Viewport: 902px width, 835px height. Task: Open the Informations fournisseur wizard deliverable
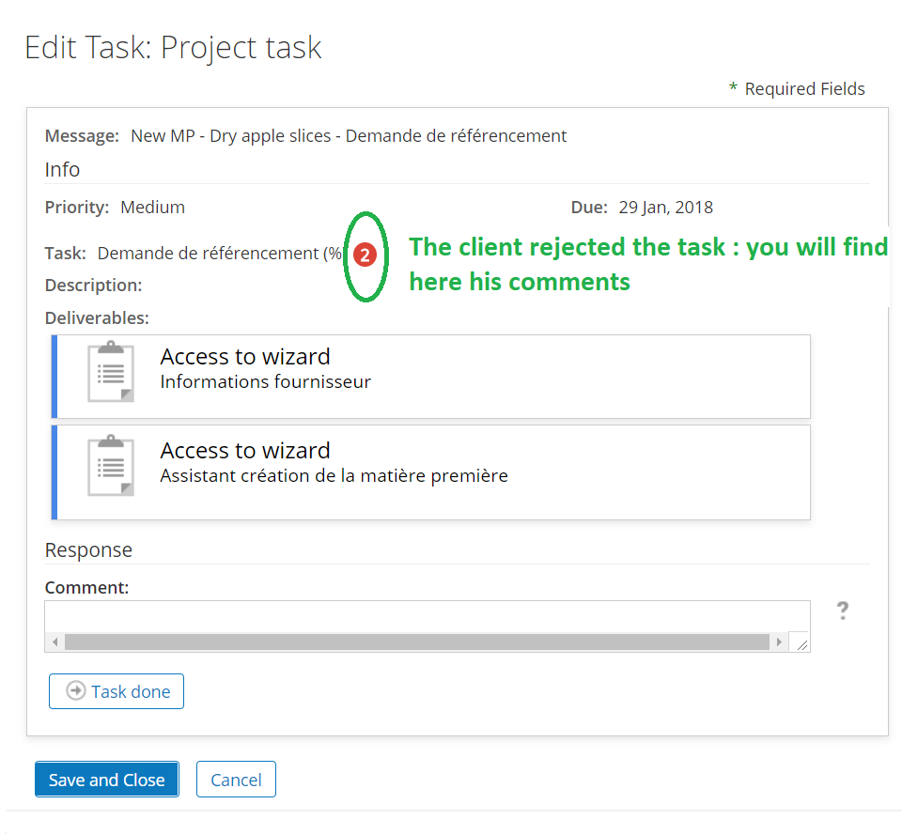point(431,377)
